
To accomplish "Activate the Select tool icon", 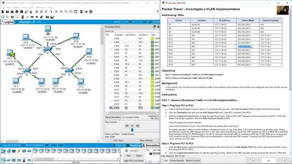I will pyautogui.click(x=3, y=17).
